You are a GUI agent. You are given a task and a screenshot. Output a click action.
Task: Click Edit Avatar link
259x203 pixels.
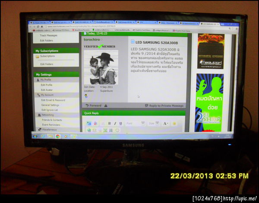coord(47,90)
